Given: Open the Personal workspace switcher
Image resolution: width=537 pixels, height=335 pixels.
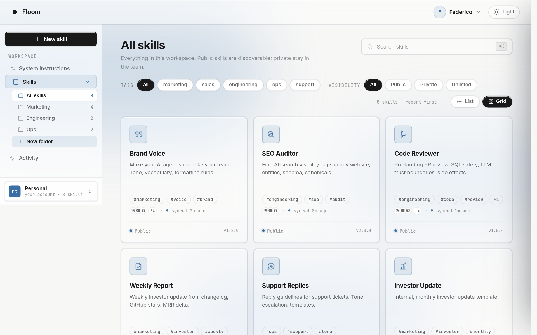Looking at the screenshot, I should pyautogui.click(x=51, y=192).
